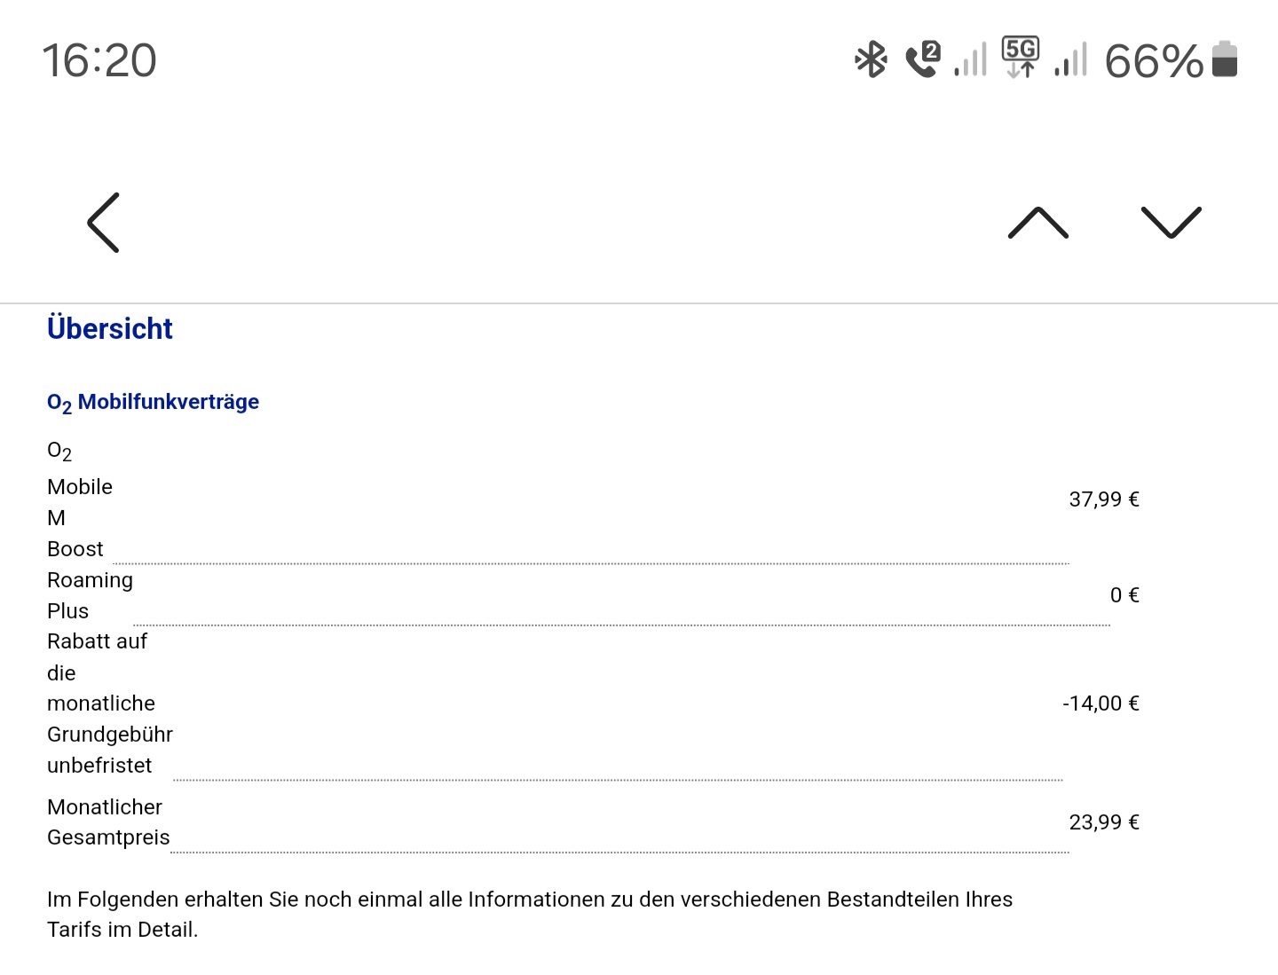The image size is (1278, 975).
Task: Tap the Roaming Plus row label
Action: 90,595
